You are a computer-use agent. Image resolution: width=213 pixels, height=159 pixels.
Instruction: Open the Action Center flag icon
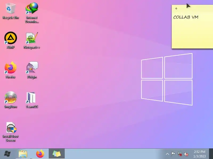click(173, 154)
